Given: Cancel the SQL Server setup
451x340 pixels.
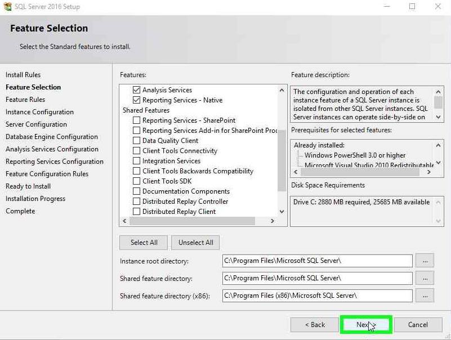Looking at the screenshot, I should point(418,325).
